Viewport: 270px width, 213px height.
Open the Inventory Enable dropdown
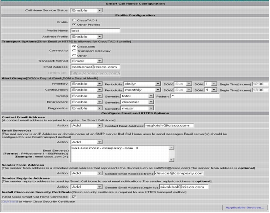click(87, 84)
